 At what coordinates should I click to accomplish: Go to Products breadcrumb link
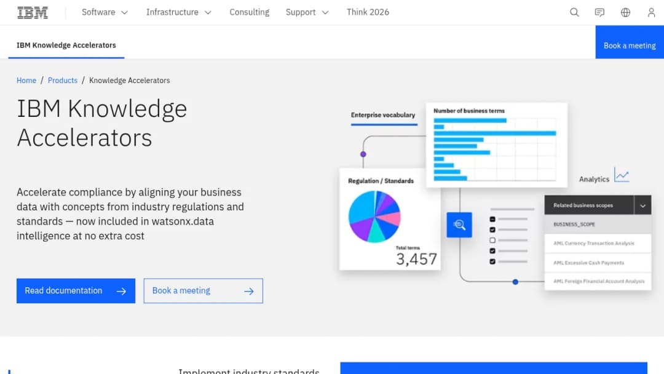pos(63,81)
